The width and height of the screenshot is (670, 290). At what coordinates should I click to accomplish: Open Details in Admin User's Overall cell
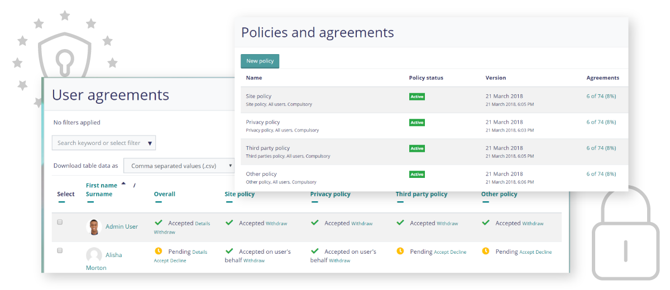(203, 223)
